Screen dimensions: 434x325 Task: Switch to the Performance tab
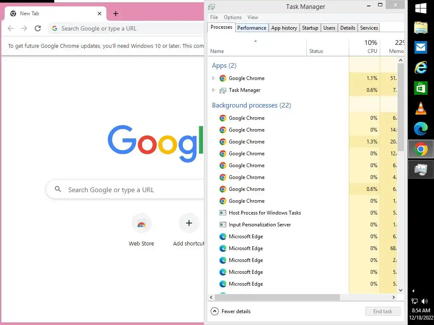coord(252,28)
